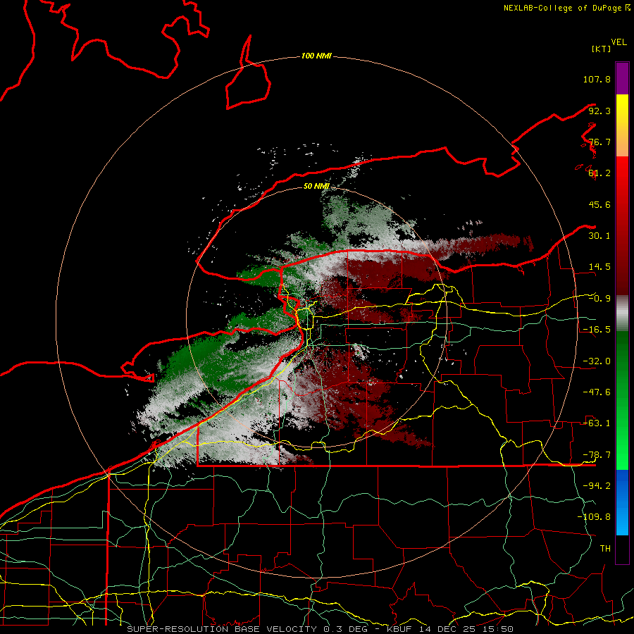Click the bright green segment of color bar
This screenshot has height=634, width=634.
622,400
